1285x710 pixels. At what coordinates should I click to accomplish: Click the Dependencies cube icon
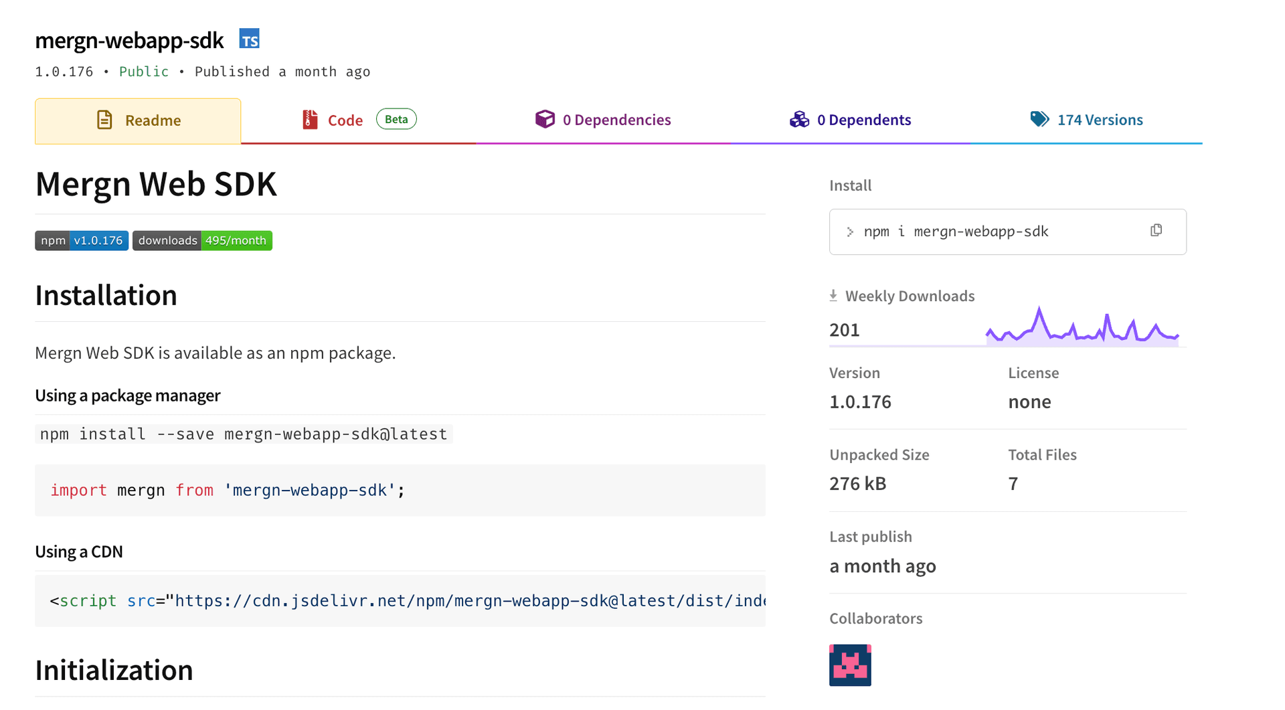click(x=545, y=119)
